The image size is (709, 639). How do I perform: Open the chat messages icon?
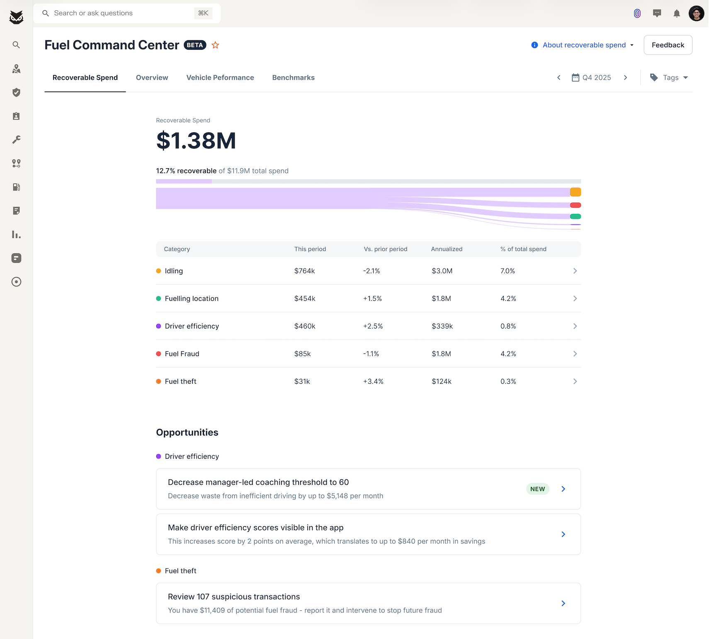coord(657,13)
